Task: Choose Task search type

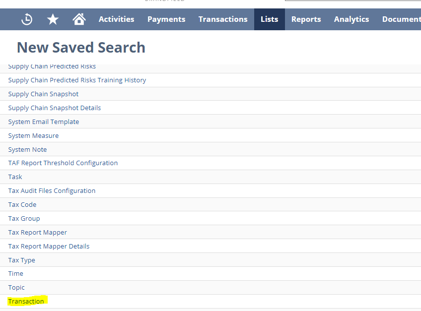Action: (x=15, y=177)
